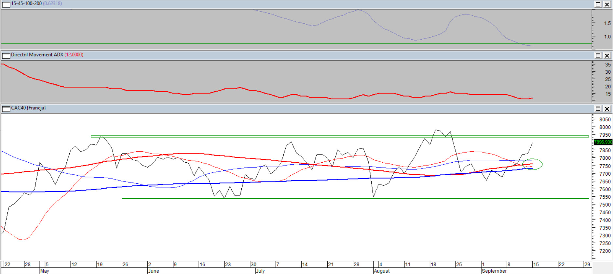Click the 7896.930 current price label
Screen dimensions: 613x274
[603, 142]
